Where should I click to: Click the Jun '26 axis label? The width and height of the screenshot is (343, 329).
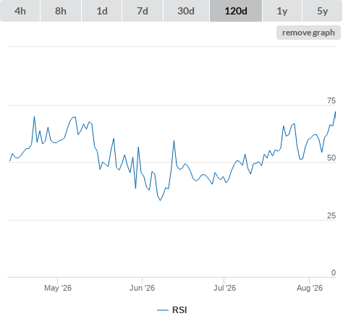[x=142, y=288]
